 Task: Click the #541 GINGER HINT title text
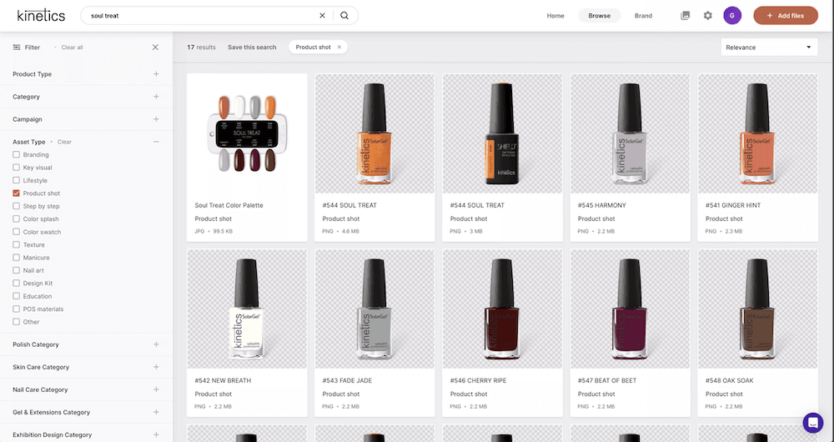pos(733,205)
